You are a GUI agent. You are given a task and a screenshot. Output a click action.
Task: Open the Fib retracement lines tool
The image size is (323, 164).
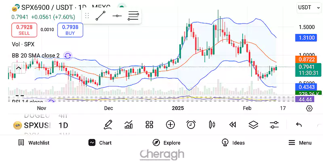coord(133,16)
